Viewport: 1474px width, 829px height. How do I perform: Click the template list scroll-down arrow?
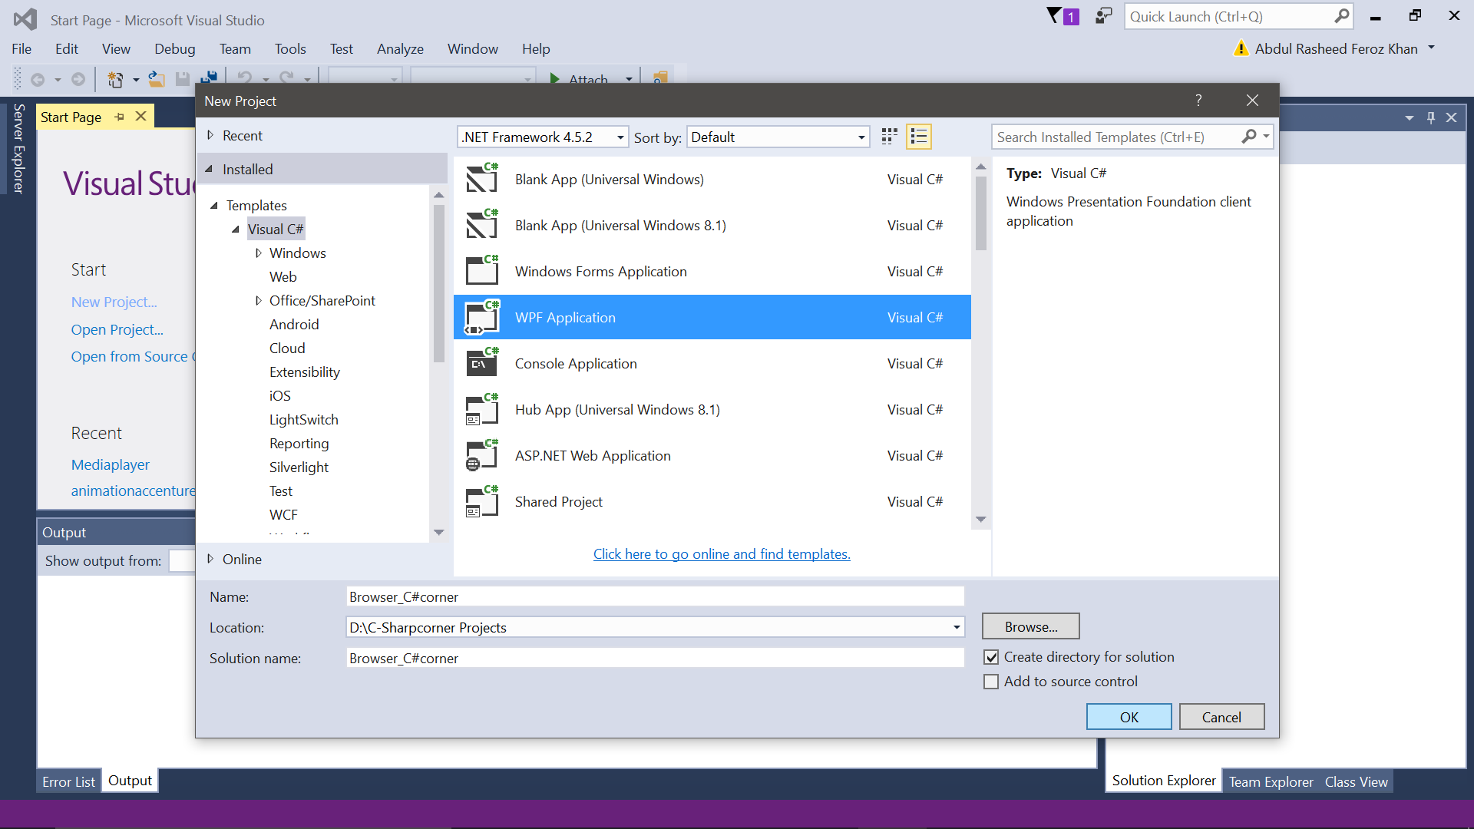pyautogui.click(x=980, y=520)
